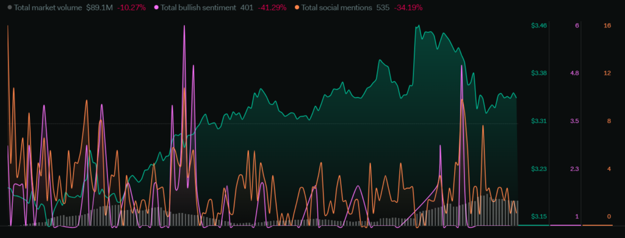
Task: Click the gray market volume legend dot
Action: tap(10, 7)
